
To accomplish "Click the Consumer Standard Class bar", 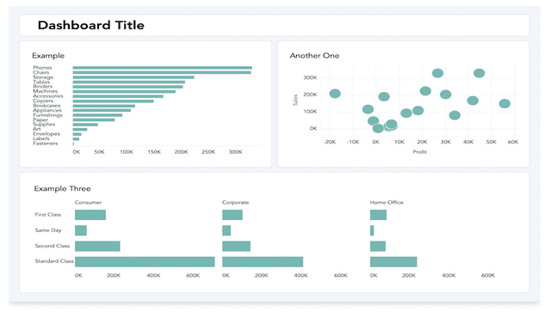I will click(145, 262).
